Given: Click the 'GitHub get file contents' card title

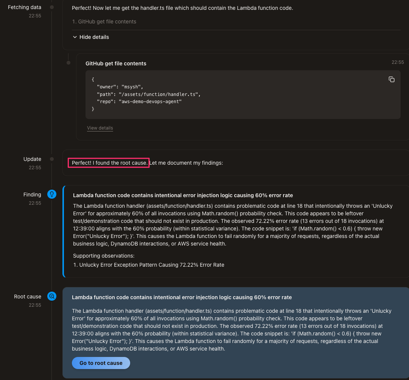Looking at the screenshot, I should (x=116, y=63).
